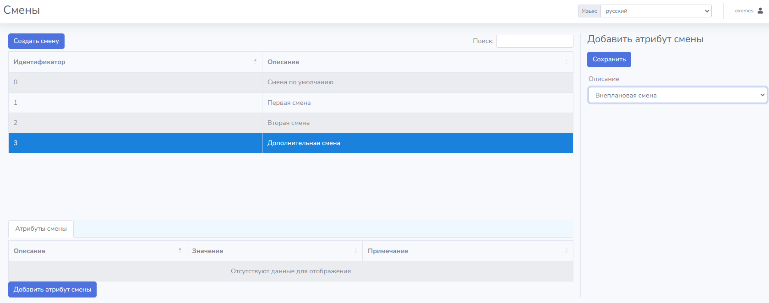The height and width of the screenshot is (303, 769).
Task: Open the exemes user account link
Action: [x=744, y=11]
